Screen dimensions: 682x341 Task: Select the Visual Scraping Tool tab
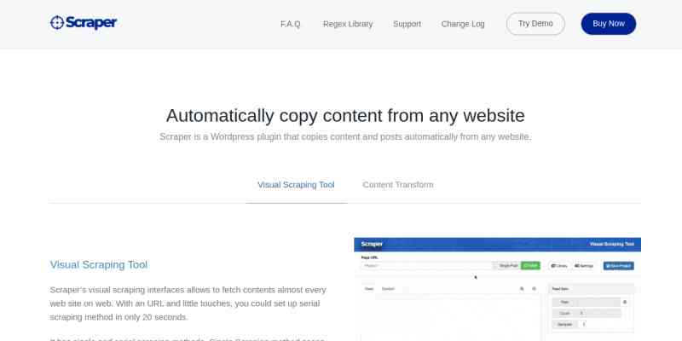[296, 185]
